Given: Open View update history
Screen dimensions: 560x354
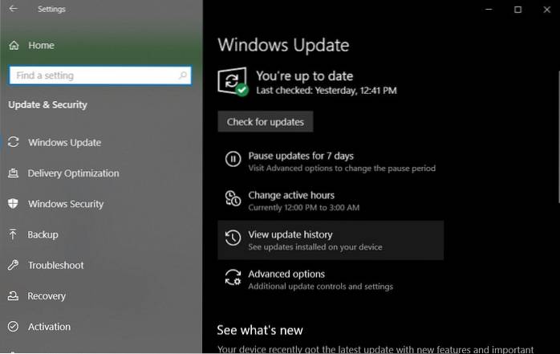Looking at the screenshot, I should point(290,235).
